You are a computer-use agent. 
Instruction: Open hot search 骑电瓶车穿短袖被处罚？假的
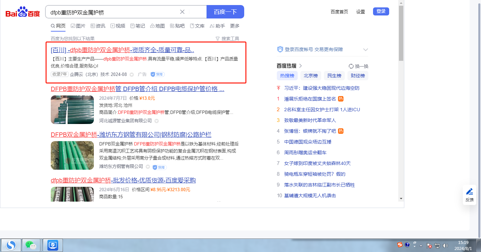click(x=315, y=174)
